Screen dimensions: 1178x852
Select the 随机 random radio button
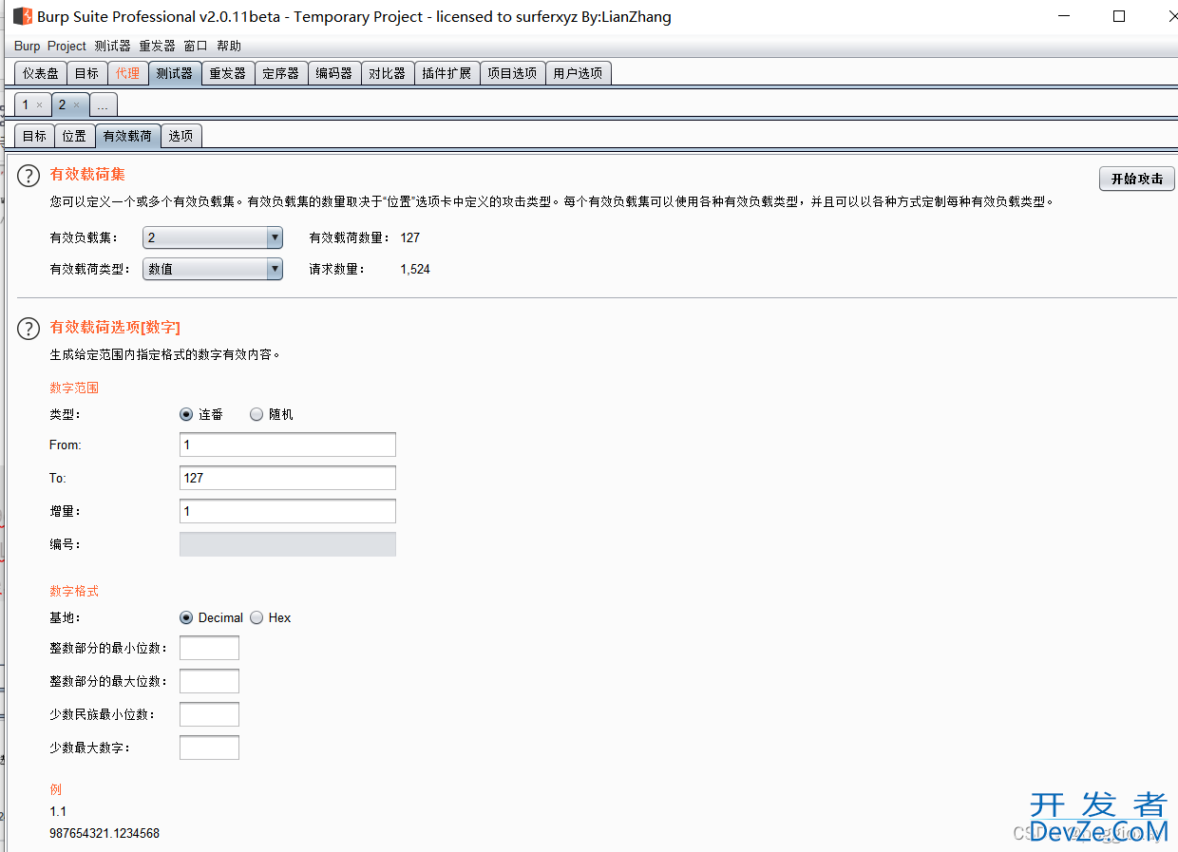256,414
